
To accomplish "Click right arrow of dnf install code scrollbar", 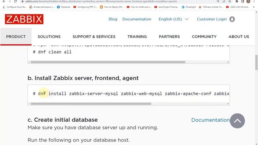I will click(228, 104).
